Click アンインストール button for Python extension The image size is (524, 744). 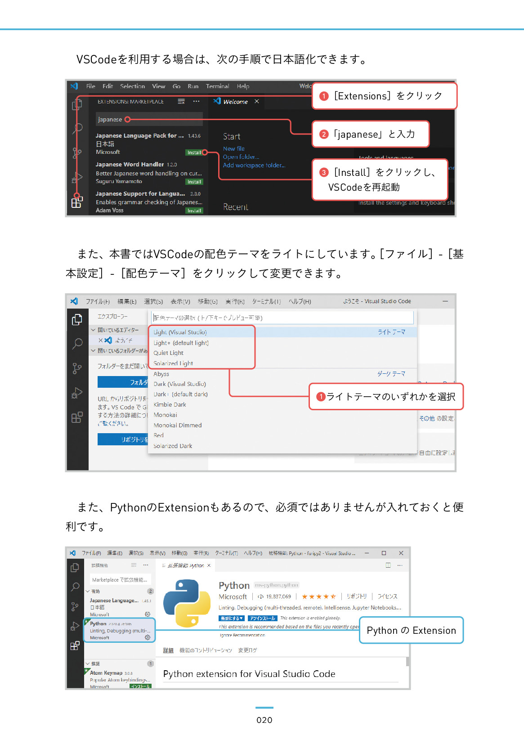click(263, 619)
